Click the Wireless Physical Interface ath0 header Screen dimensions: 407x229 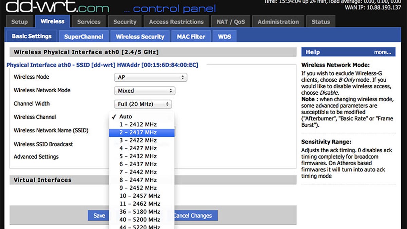click(153, 52)
